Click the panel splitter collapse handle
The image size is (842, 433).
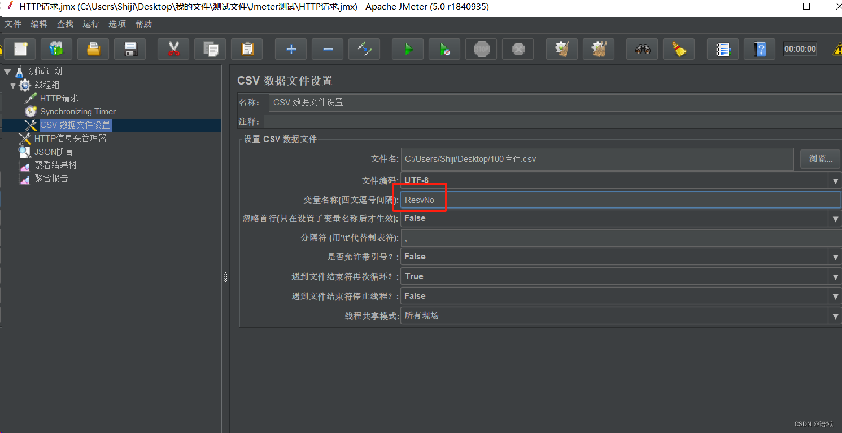225,277
